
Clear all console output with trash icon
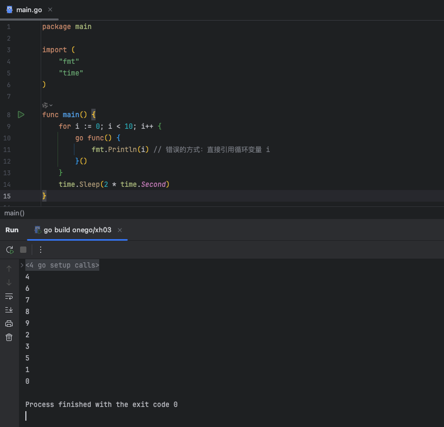pyautogui.click(x=9, y=337)
